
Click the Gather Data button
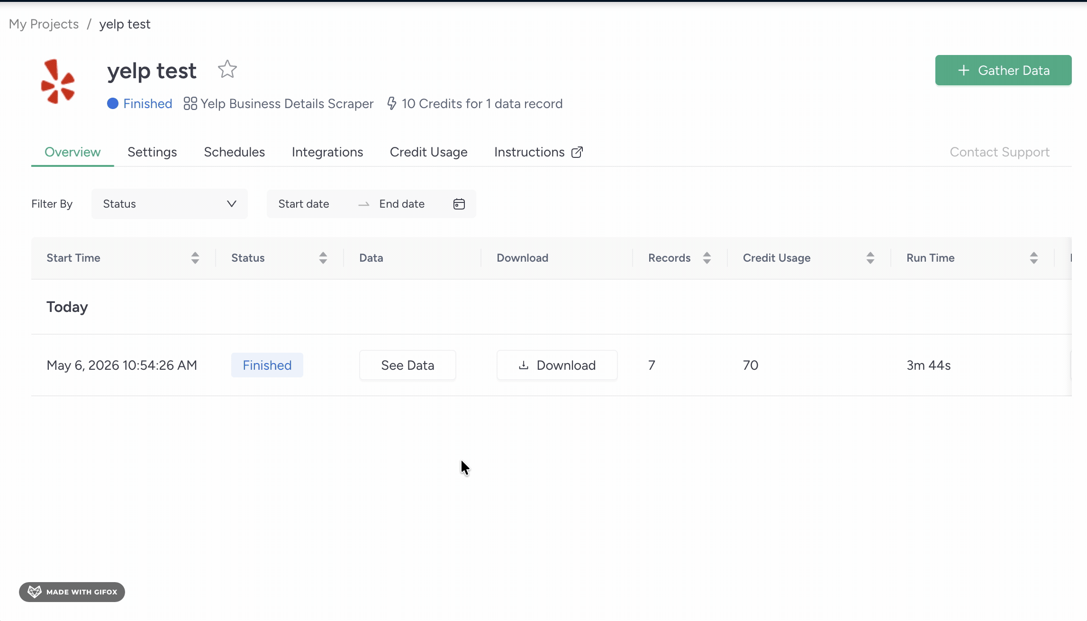1004,70
